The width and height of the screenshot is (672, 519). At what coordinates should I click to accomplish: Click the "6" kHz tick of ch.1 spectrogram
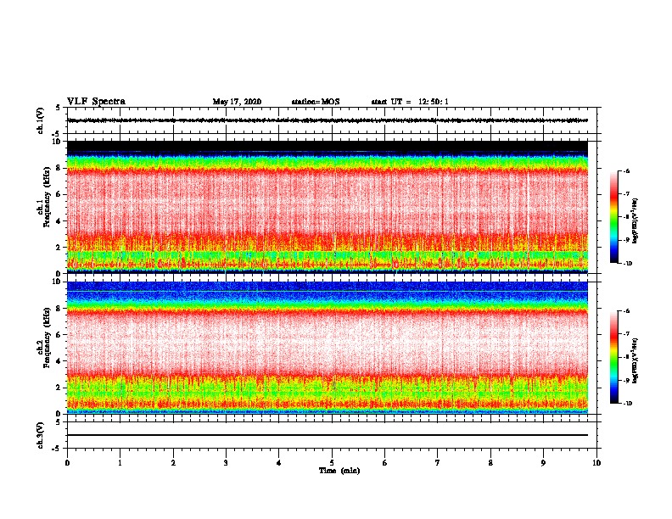[59, 194]
